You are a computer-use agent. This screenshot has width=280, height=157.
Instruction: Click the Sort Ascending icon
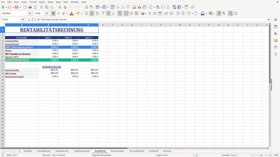point(118,7)
